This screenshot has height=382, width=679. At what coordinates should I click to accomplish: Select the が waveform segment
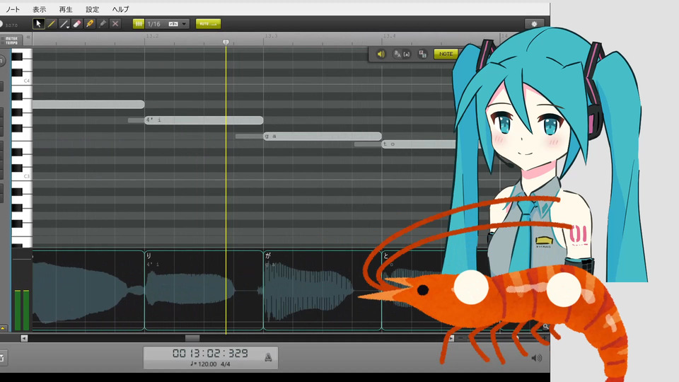click(x=323, y=290)
